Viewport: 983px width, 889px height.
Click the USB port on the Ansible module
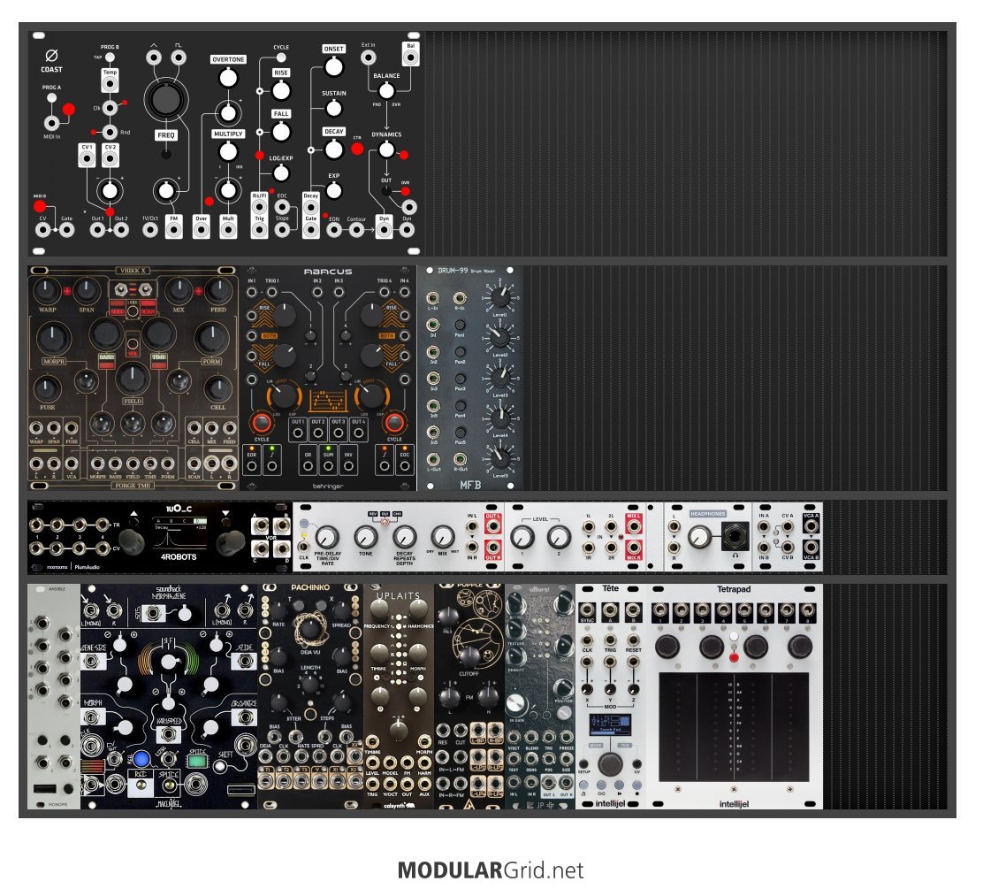point(44,789)
